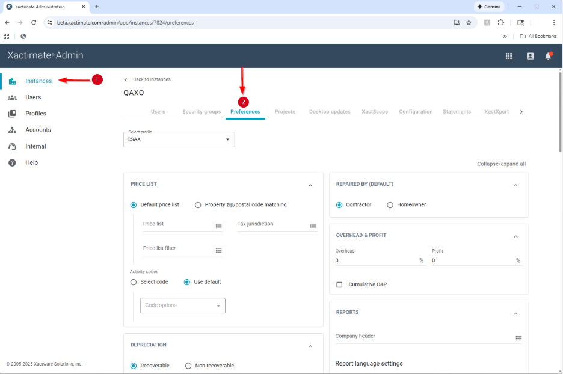Bookmark this page with the star icon
This screenshot has height=374, width=563.
point(469,23)
